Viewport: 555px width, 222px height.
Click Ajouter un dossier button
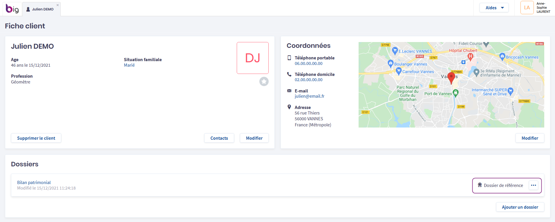coord(520,207)
